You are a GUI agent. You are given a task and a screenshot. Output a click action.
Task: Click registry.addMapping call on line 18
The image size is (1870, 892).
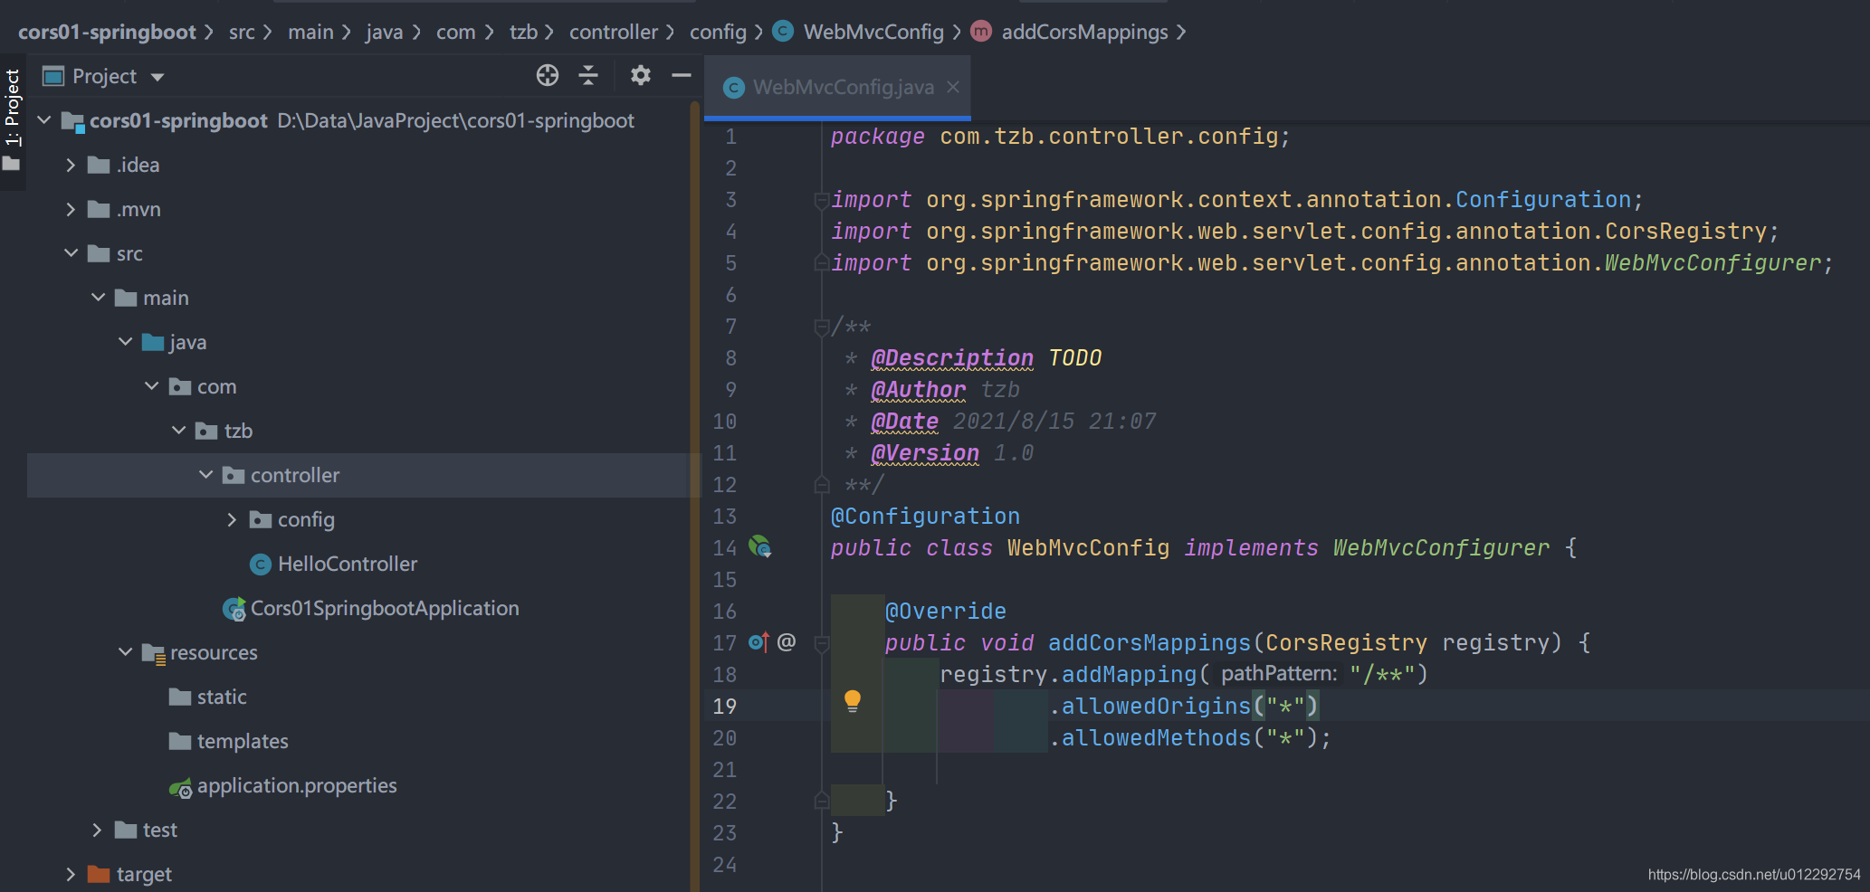coord(1068,674)
